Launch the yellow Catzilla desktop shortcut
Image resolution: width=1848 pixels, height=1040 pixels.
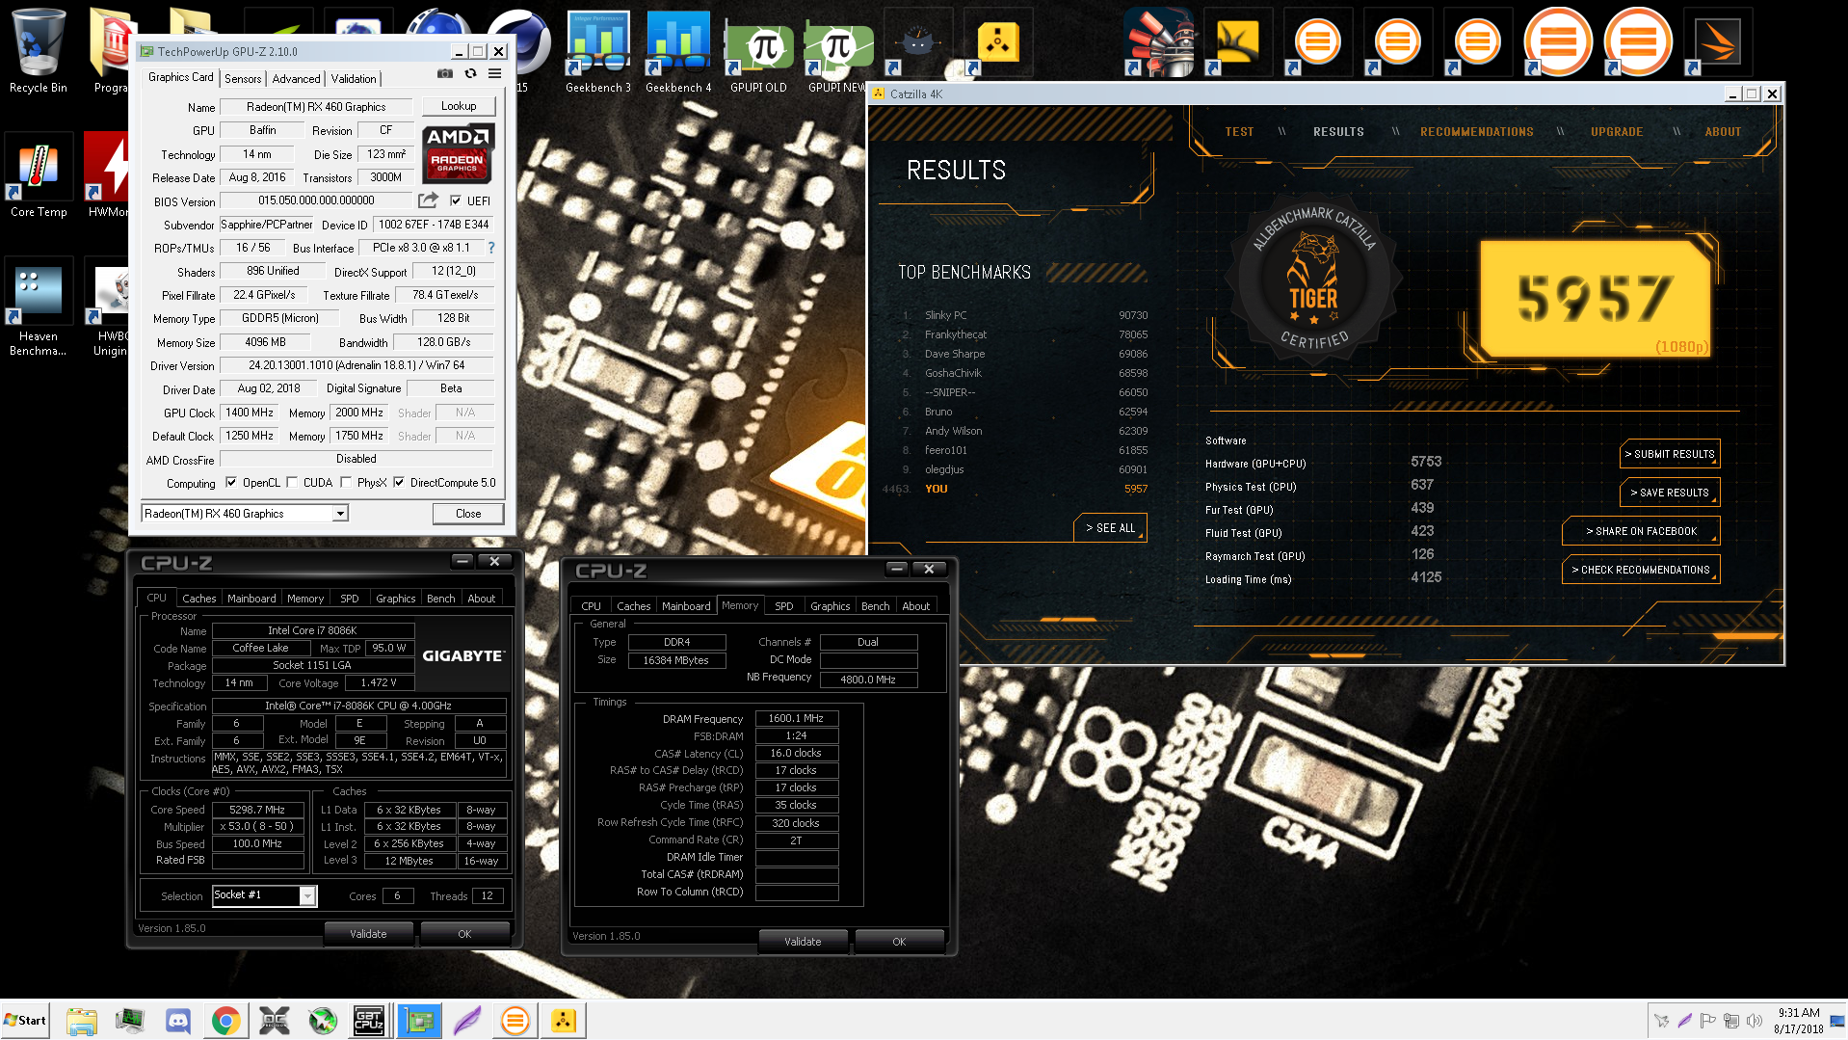pos(997,43)
